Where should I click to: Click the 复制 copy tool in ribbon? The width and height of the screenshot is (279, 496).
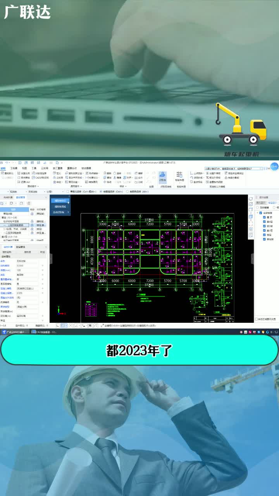pyautogui.click(x=107, y=177)
